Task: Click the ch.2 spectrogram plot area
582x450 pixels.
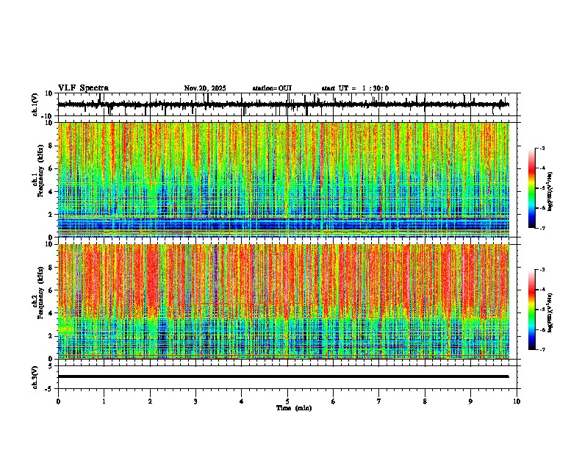Action: pyautogui.click(x=283, y=301)
